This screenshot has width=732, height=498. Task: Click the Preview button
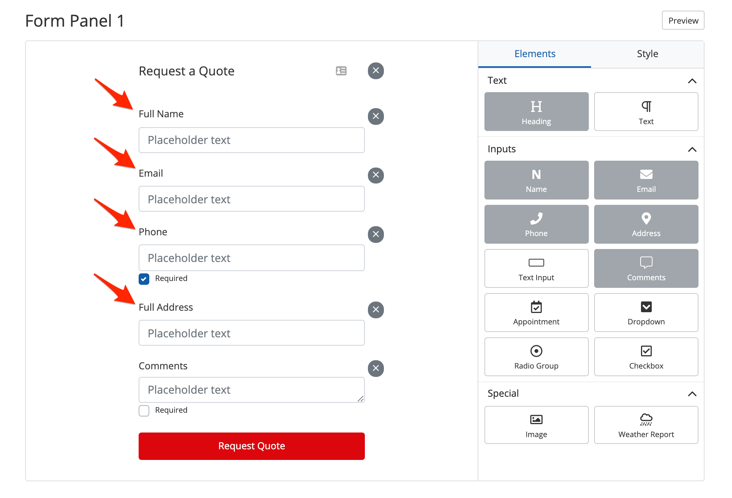(x=683, y=21)
